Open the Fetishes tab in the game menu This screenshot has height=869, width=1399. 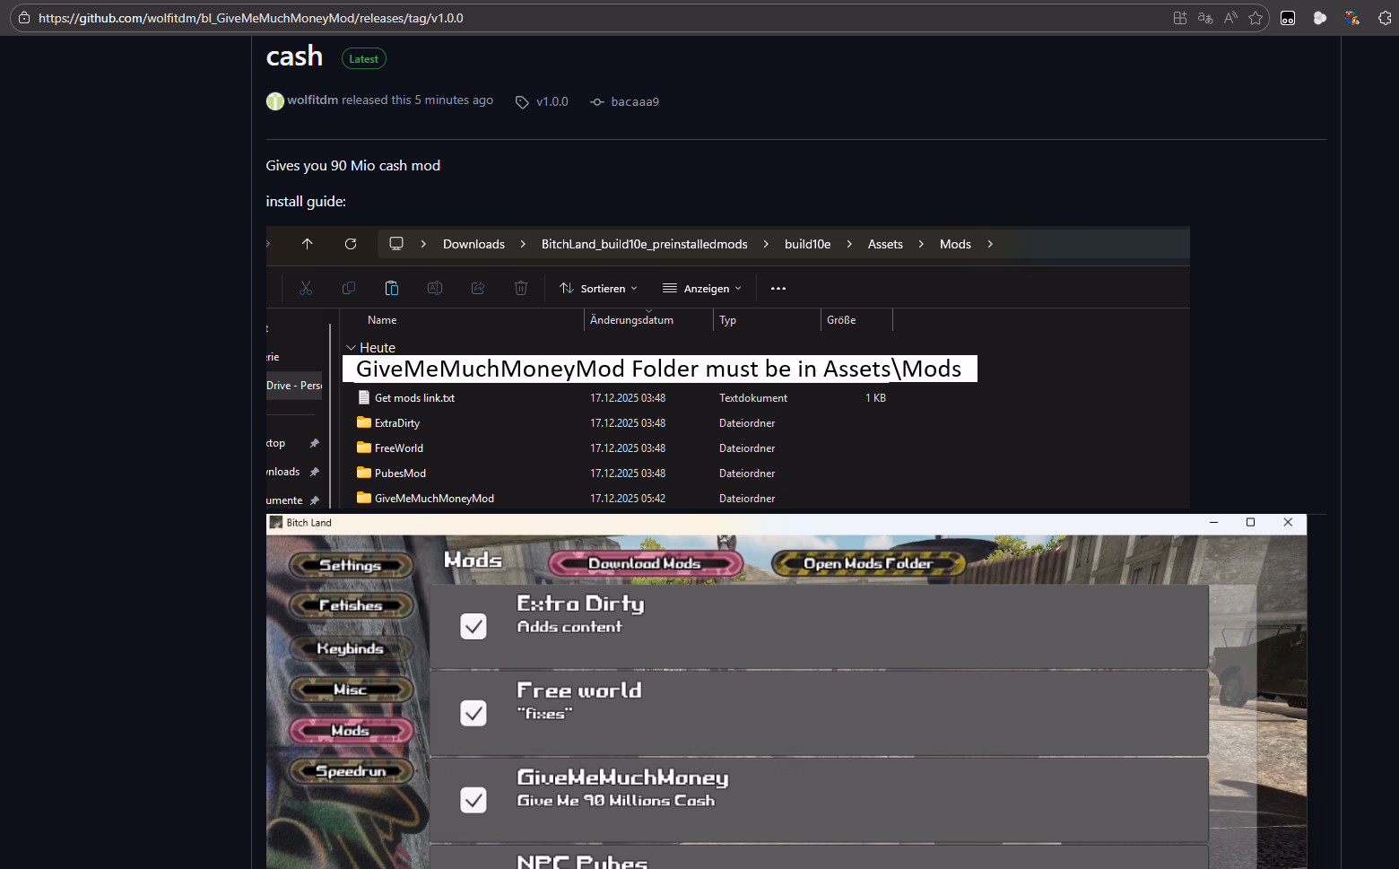tap(351, 605)
